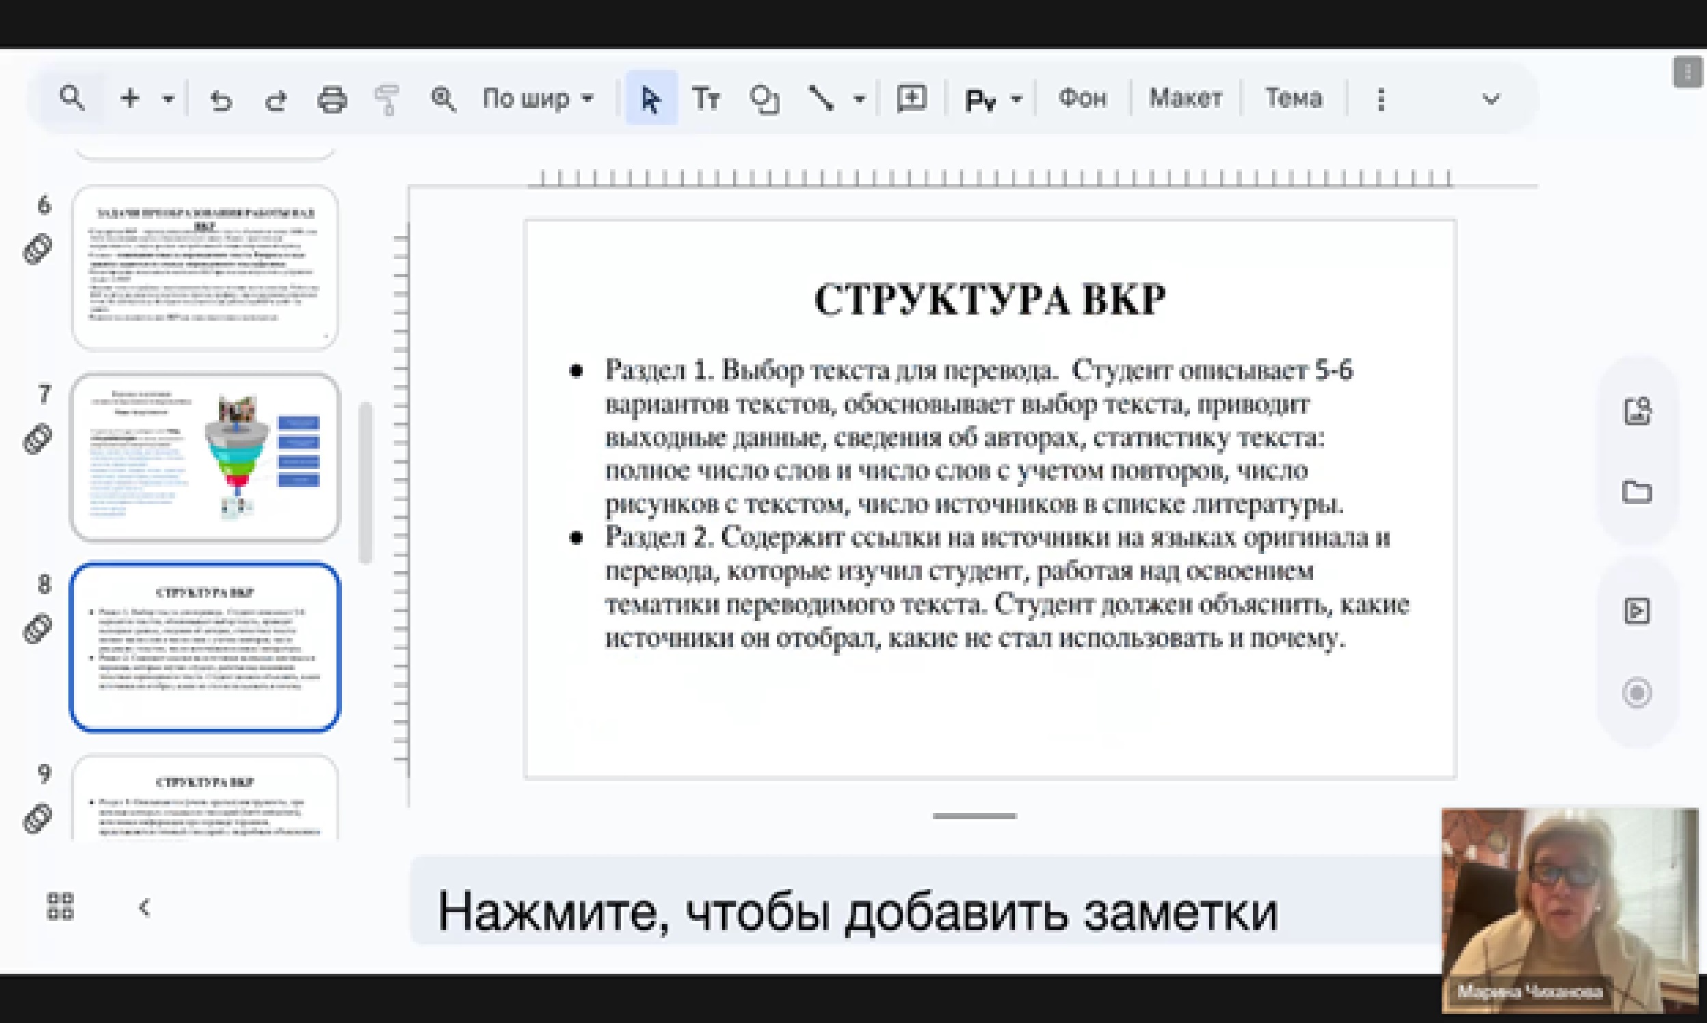Select the text box tool
1707x1023 pixels.
click(705, 98)
